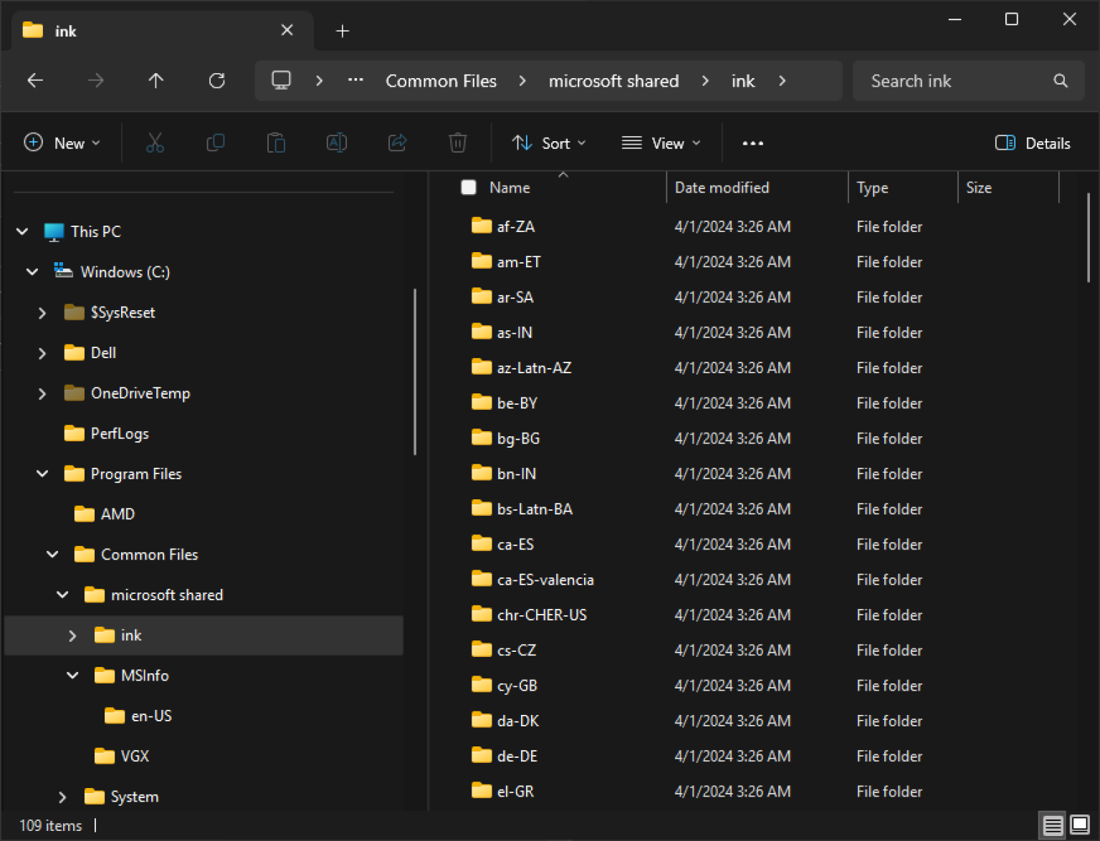
Task: Click the ink tab
Action: (x=64, y=30)
